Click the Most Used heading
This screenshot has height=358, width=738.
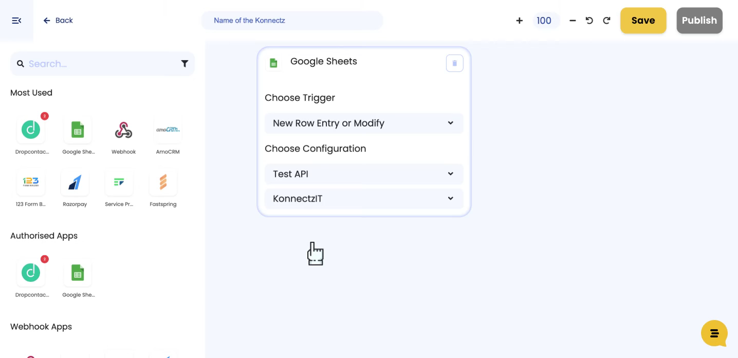click(31, 93)
